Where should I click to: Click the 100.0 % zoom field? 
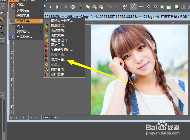click(47, 118)
